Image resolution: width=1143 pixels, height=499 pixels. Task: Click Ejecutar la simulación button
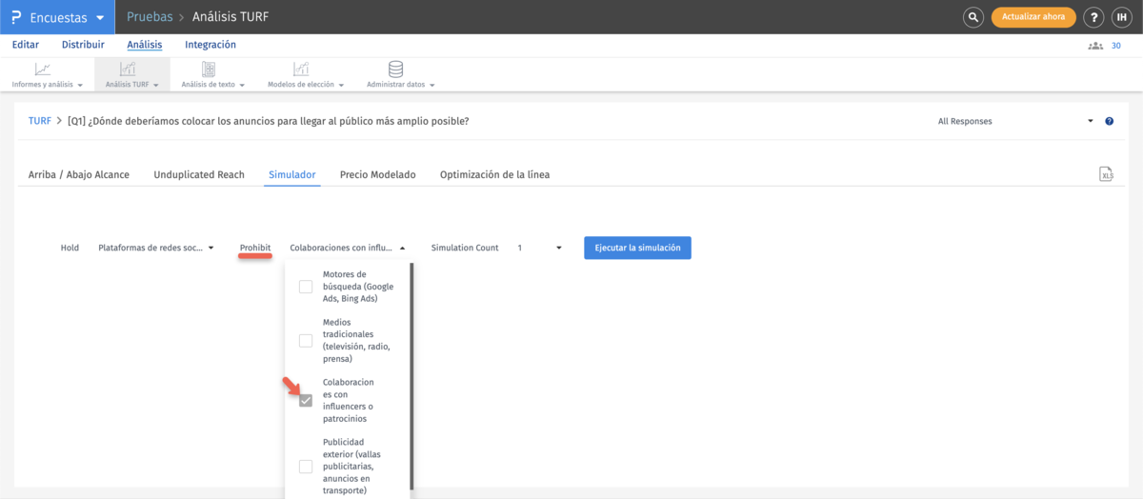[637, 248]
